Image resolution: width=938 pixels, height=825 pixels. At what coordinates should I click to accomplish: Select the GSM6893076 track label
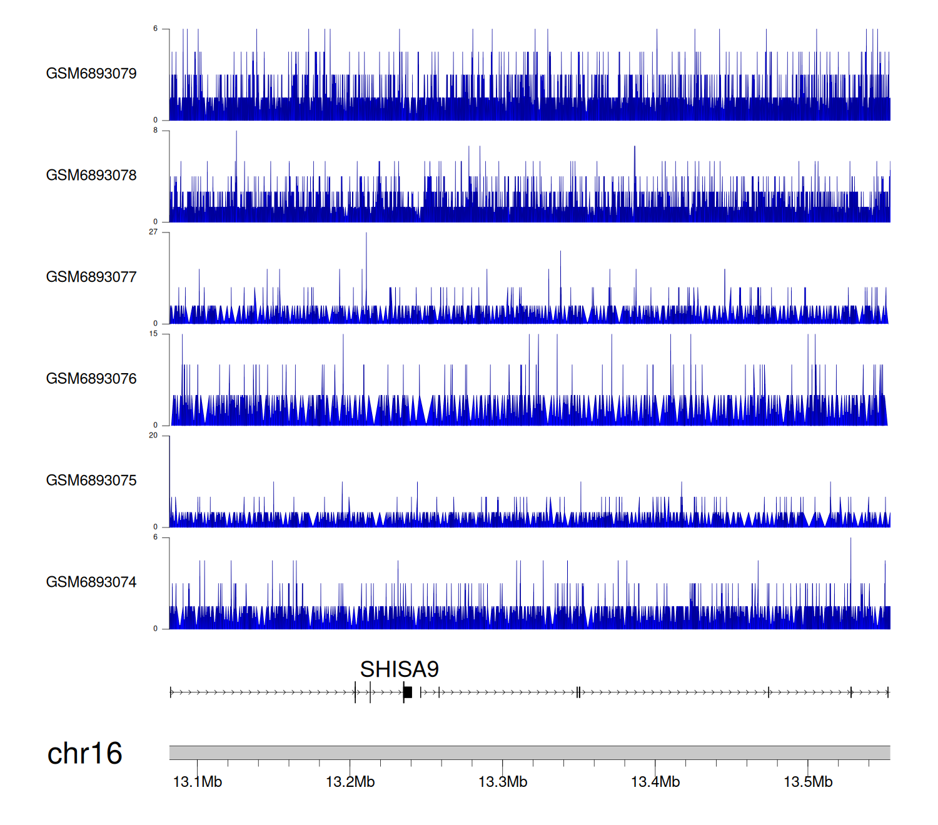click(91, 379)
